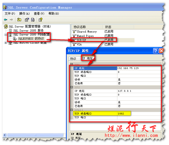Click the IP2 address value 127.0.0.1

[139, 91]
